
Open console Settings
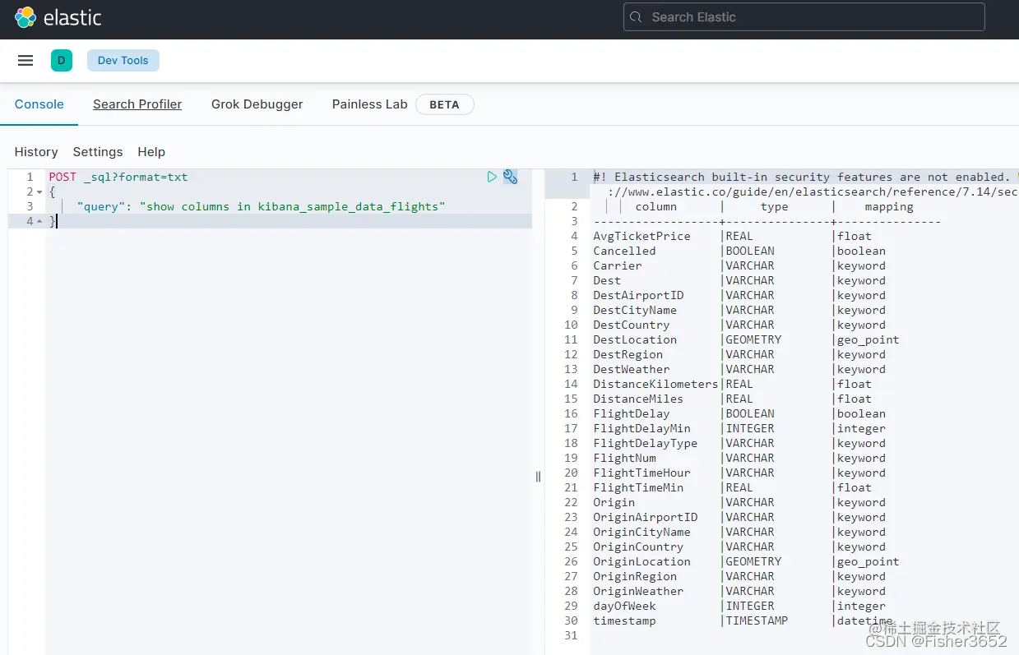pos(98,152)
